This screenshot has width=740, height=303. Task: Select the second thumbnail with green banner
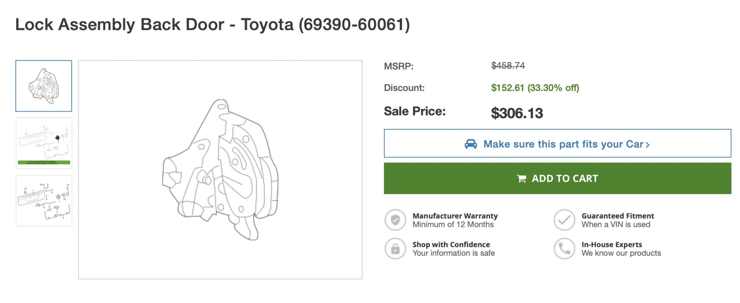click(x=44, y=143)
